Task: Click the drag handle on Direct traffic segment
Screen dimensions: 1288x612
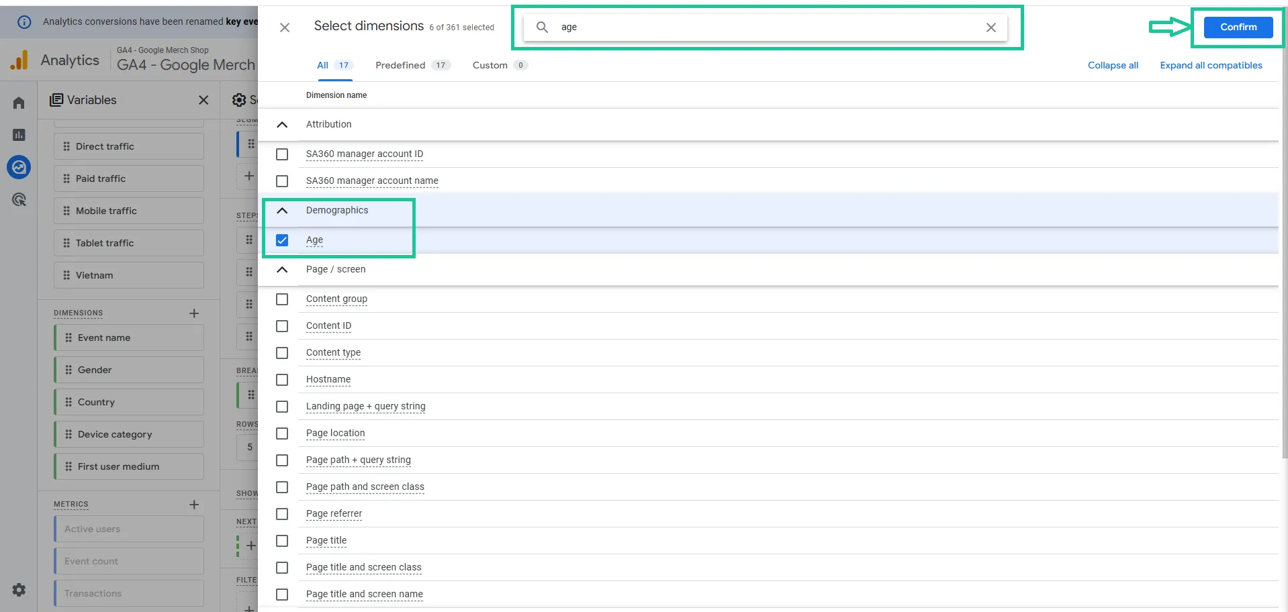Action: pyautogui.click(x=66, y=146)
